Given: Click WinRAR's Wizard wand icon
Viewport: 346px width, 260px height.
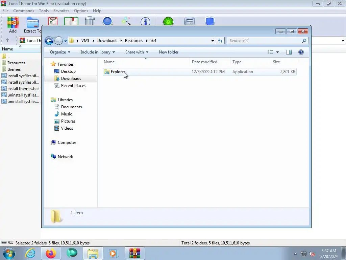Looking at the screenshot, I should click(126, 21).
